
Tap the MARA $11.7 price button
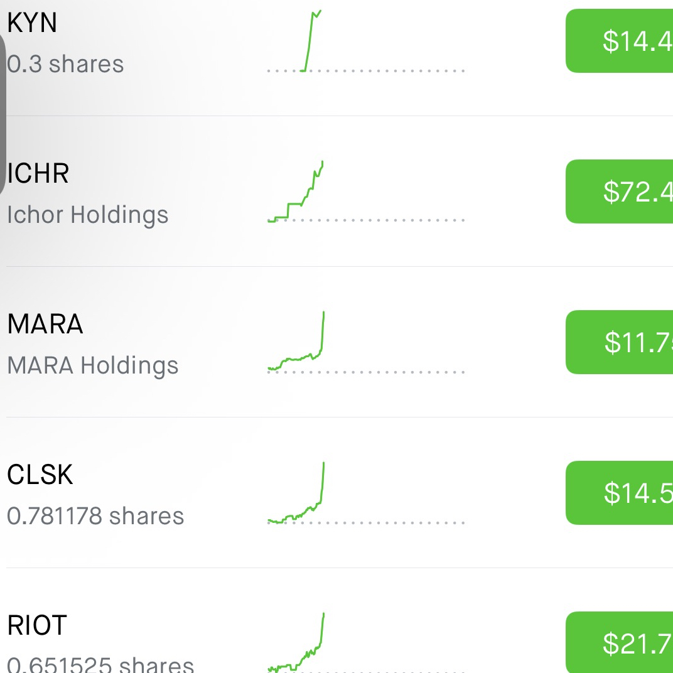[x=620, y=342]
